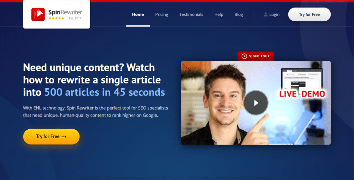Select the Home menu item
The image size is (354, 180).
point(138,14)
